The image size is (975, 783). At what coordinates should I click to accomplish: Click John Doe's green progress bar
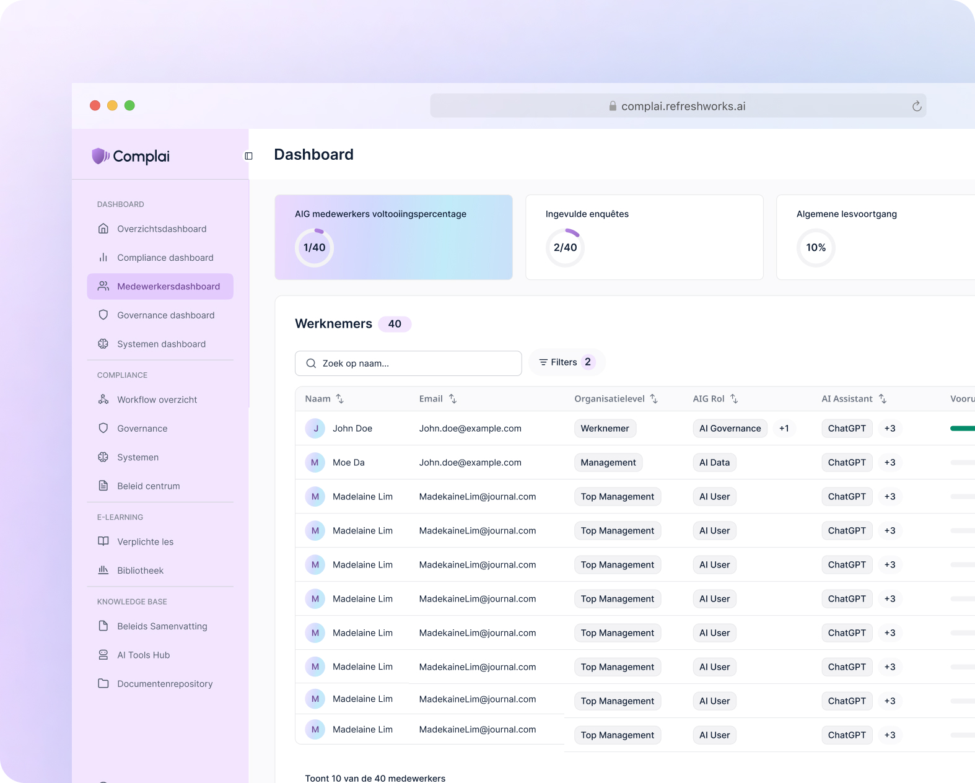point(962,428)
